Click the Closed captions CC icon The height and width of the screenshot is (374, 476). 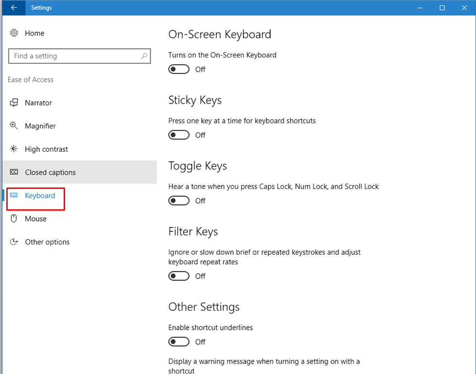point(14,172)
